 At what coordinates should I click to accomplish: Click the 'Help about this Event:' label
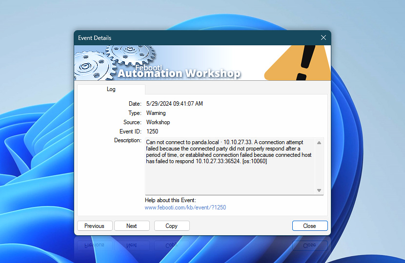click(x=170, y=200)
